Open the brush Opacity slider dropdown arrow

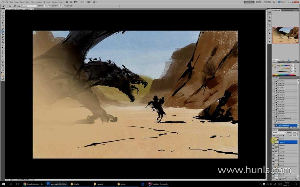click(50, 6)
